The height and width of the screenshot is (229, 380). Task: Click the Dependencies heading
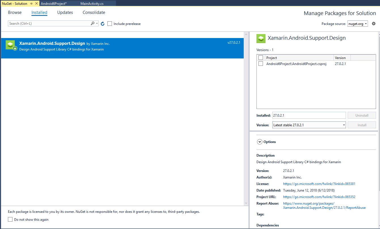pos(268,225)
